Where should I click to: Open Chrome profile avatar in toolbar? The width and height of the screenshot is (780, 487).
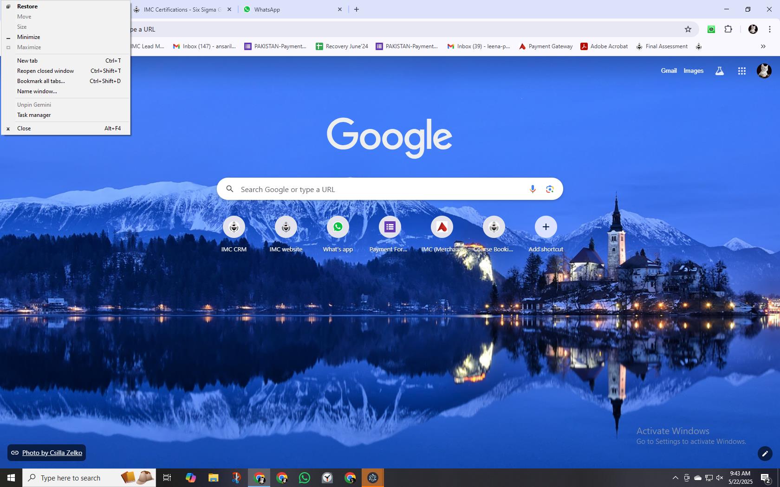click(753, 29)
